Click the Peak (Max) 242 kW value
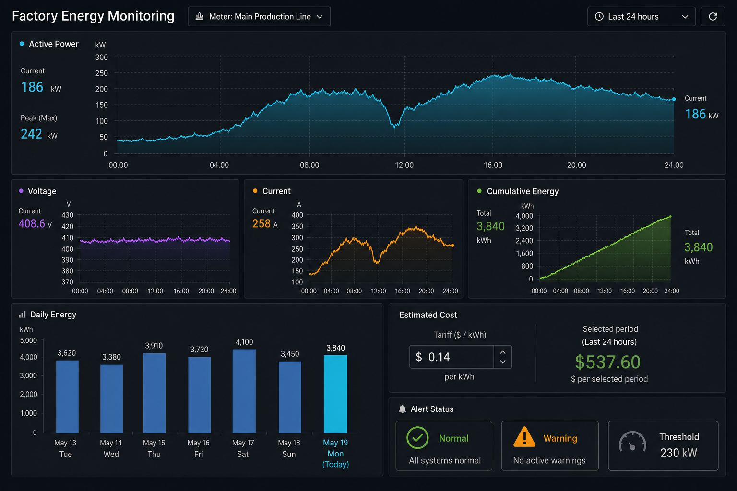The height and width of the screenshot is (491, 737). coord(39,134)
